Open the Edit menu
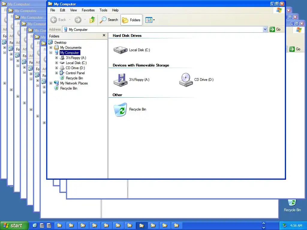 point(62,10)
